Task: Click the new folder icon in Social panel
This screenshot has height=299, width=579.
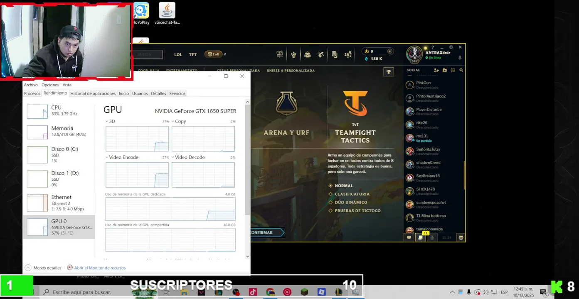Action: pos(445,70)
